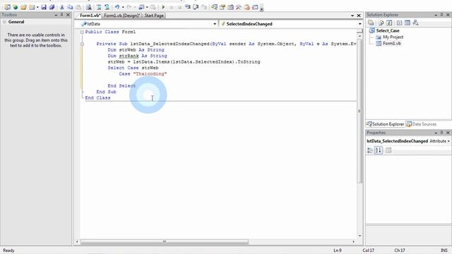Toggle auto-hide pin on Solution Explorer
Viewport: 452px width, 254px height.
point(441,15)
